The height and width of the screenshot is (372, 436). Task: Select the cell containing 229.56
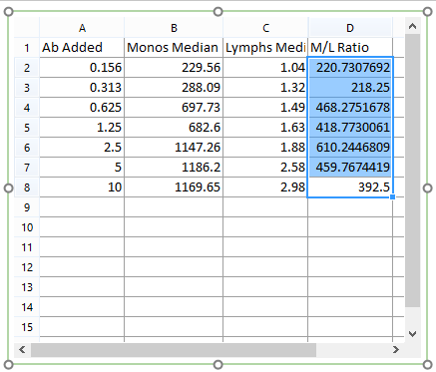click(x=174, y=68)
